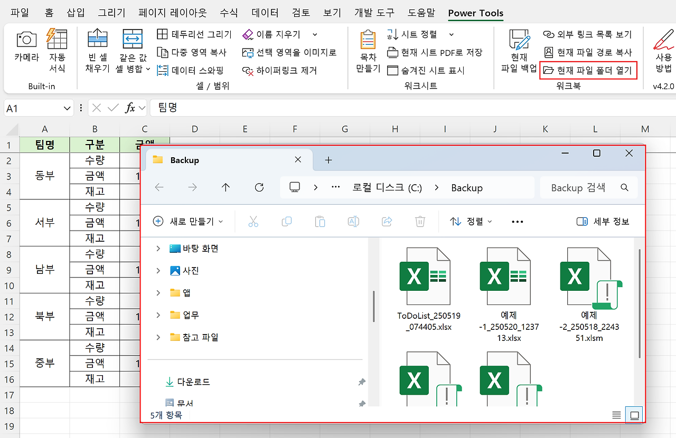Image resolution: width=676 pixels, height=438 pixels.
Task: Click 현재 파일 경로 복사
Action: point(588,52)
